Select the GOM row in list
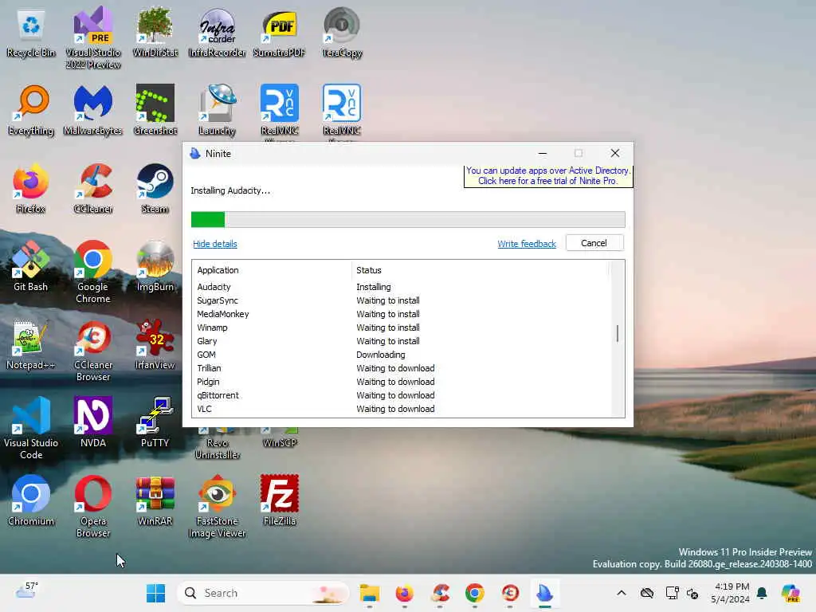 pyautogui.click(x=401, y=355)
